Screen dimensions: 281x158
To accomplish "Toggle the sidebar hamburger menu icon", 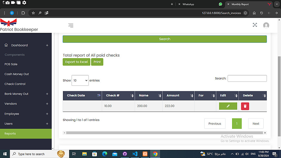I will pyautogui.click(x=71, y=26).
